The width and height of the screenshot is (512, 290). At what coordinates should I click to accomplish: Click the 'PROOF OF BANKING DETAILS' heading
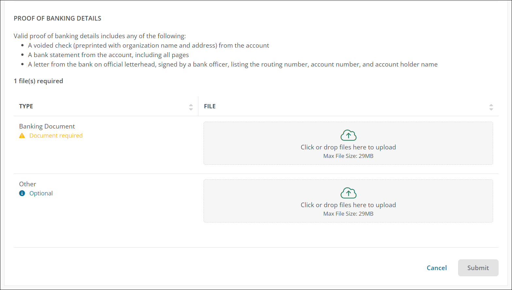58,19
